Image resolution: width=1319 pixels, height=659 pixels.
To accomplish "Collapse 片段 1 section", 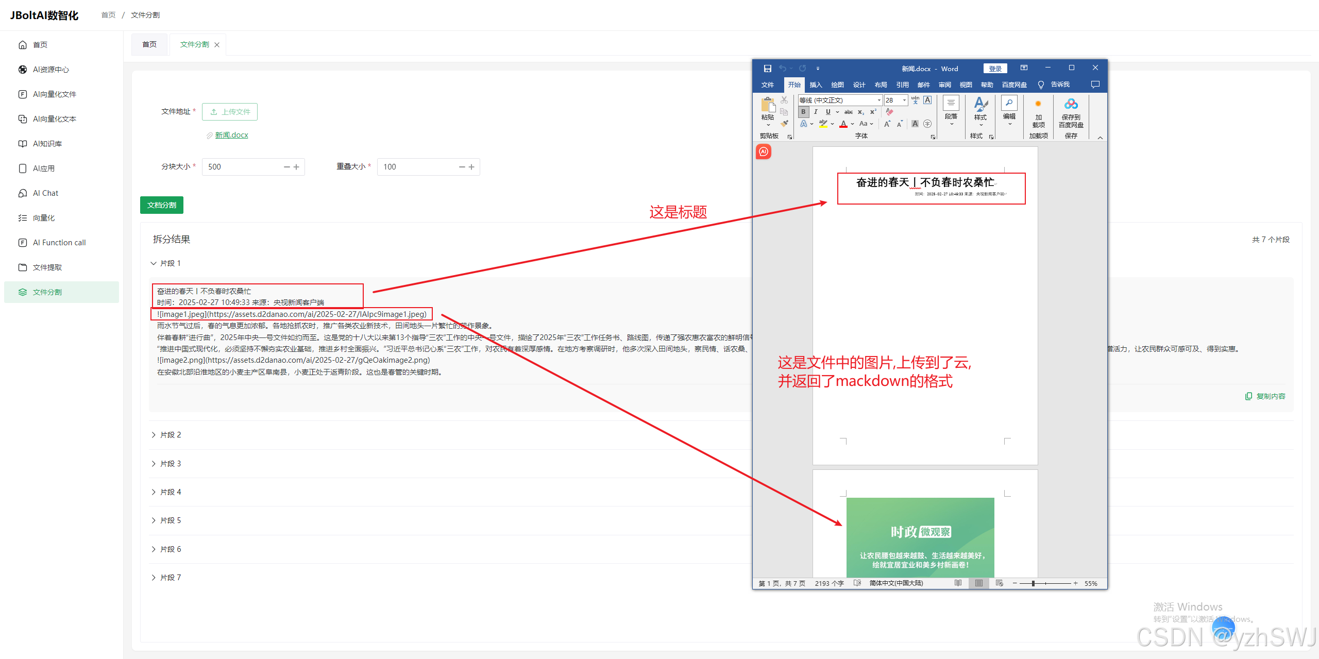I will point(166,263).
